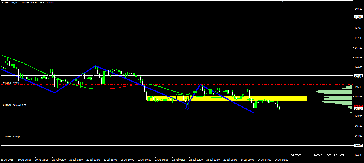
Task: Click the '#170611249 tp' take profit label
Action: click(x=11, y=137)
